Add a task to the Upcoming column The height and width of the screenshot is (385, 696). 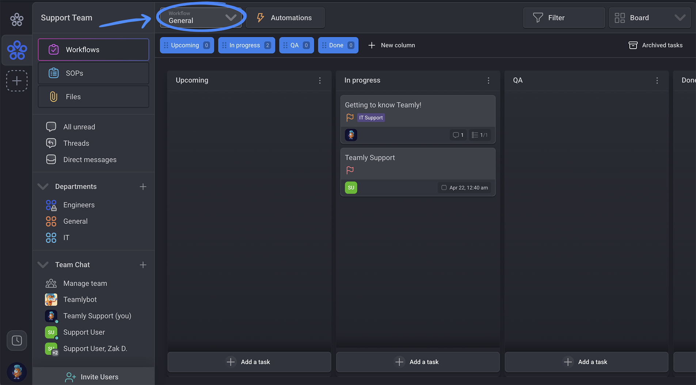point(249,362)
